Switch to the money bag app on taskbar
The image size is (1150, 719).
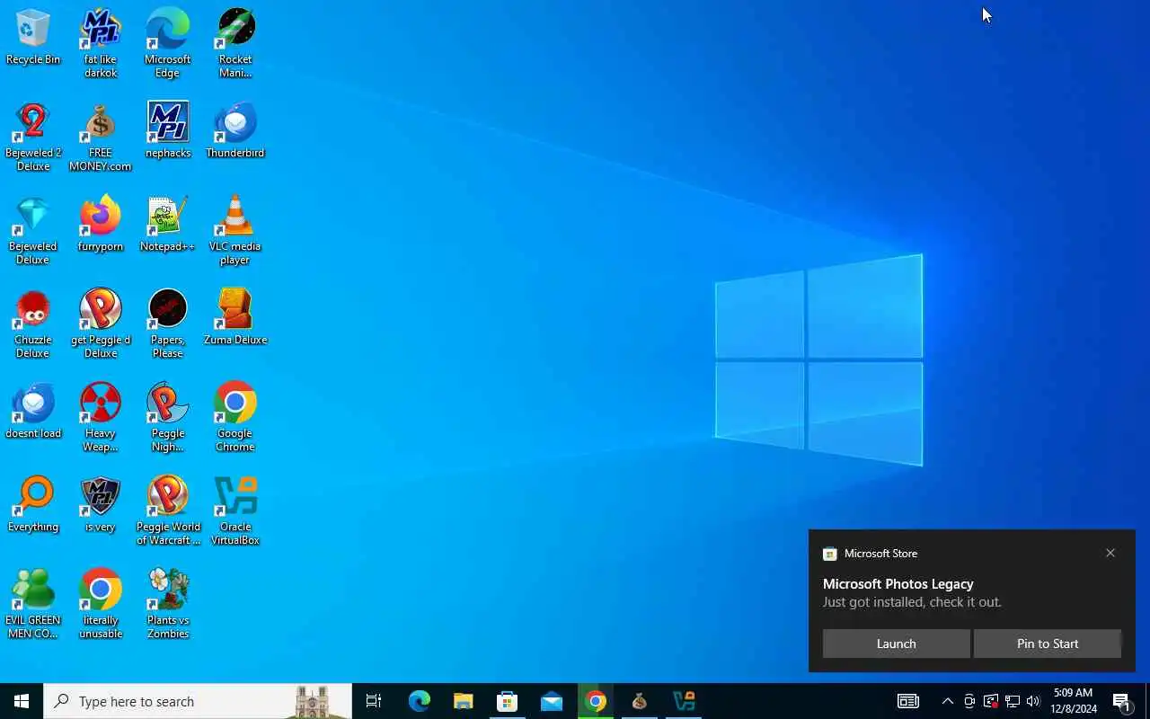click(640, 701)
